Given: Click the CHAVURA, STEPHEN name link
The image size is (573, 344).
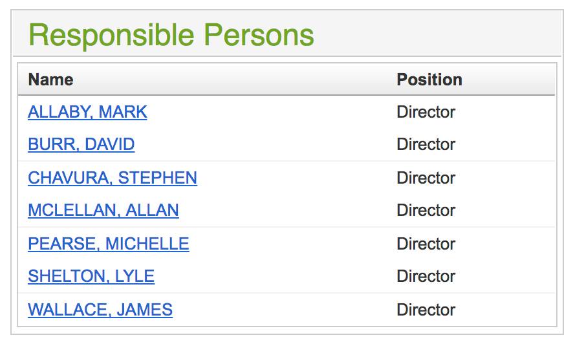Looking at the screenshot, I should 112,178.
